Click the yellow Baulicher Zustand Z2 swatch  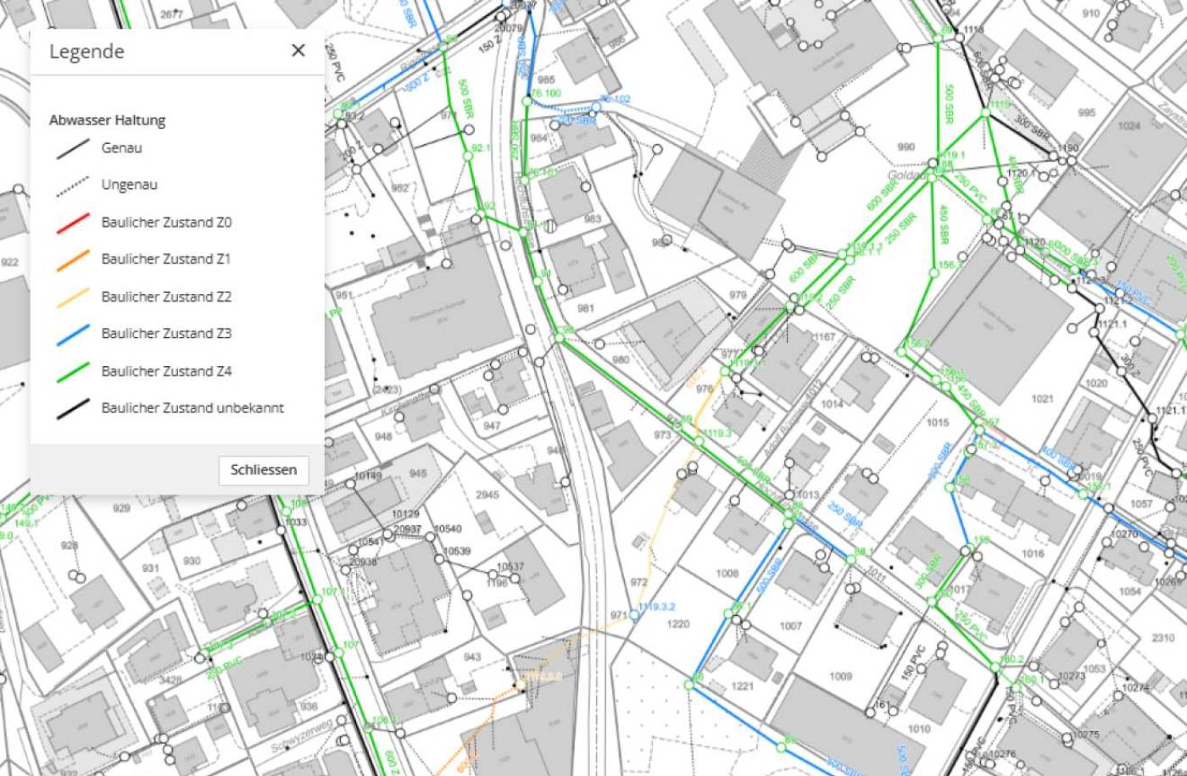pos(72,296)
